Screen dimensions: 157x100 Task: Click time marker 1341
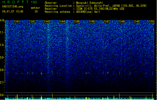coord(17,21)
